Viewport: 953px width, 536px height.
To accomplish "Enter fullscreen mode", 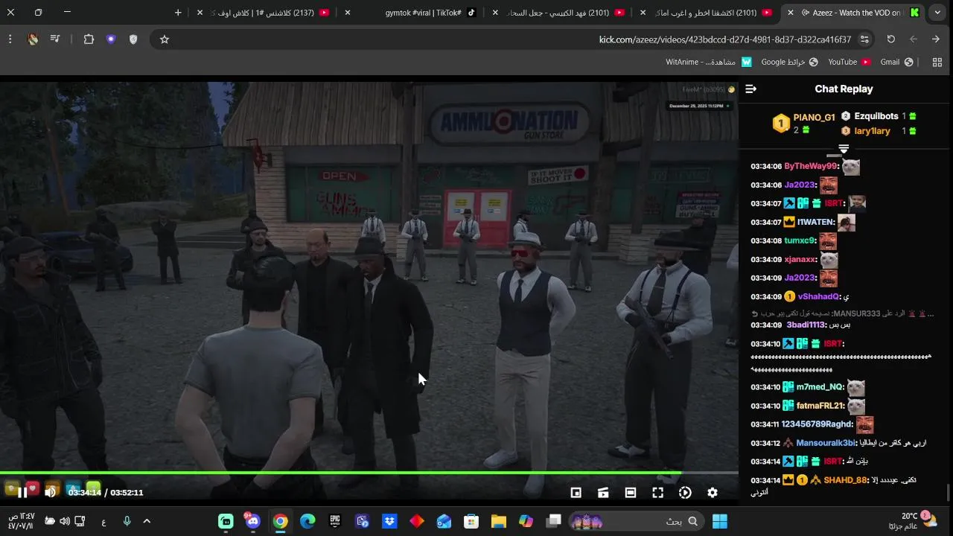I will click(x=658, y=492).
